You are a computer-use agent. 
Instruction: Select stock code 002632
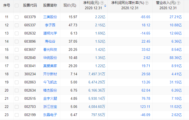point(30,33)
